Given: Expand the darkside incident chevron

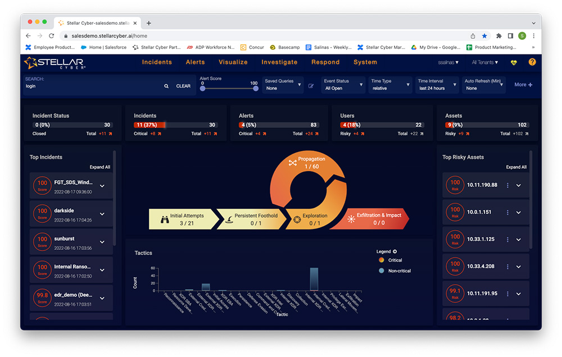Looking at the screenshot, I should 102,214.
